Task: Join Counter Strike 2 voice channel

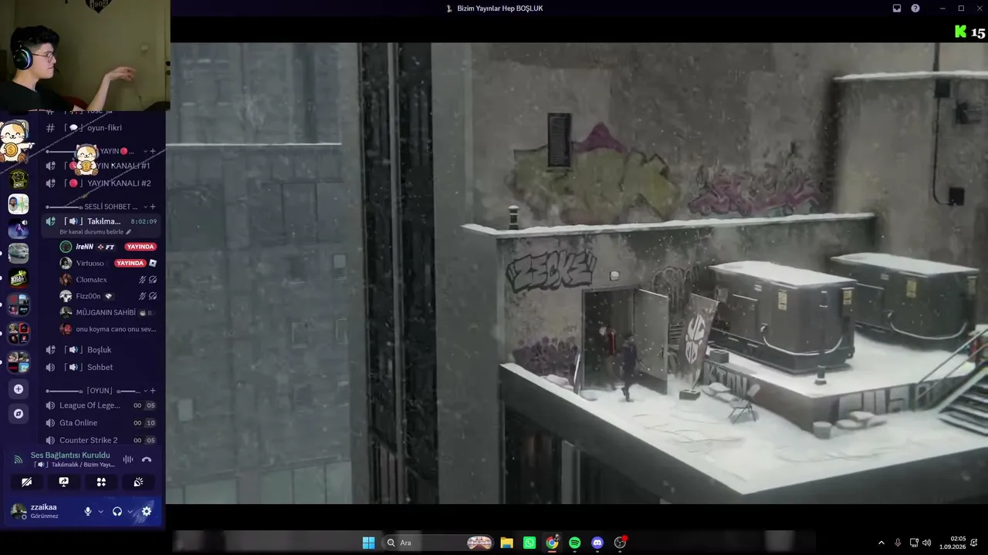Action: [101, 441]
